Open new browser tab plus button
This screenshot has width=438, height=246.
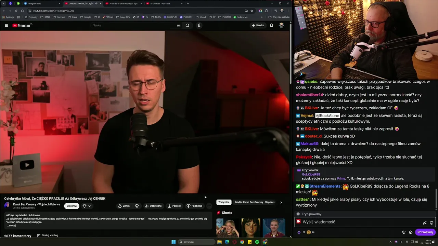(188, 3)
